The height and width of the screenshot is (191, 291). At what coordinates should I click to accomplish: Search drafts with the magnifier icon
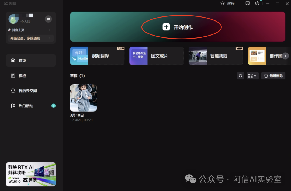point(241,76)
